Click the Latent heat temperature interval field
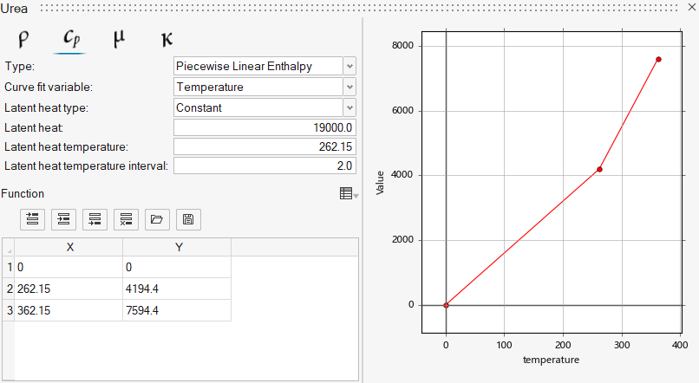 coord(265,166)
